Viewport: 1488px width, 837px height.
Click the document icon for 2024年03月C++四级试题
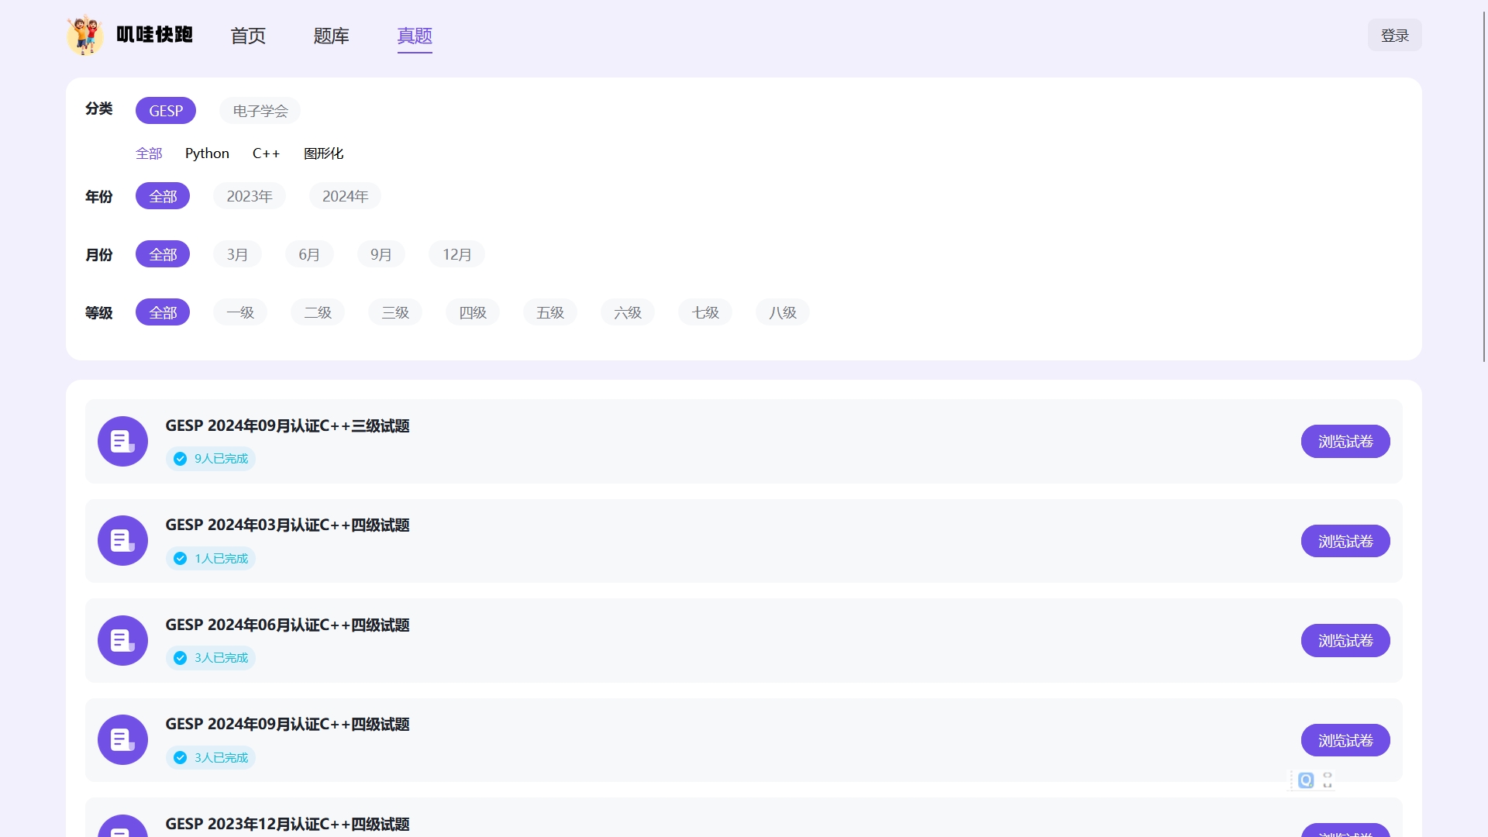(122, 541)
